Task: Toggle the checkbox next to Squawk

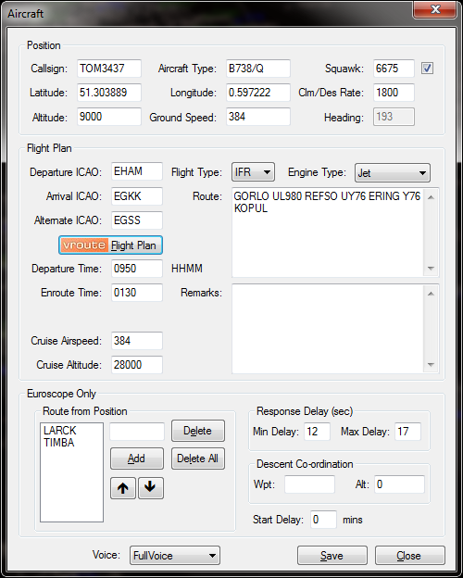Action: 427,69
